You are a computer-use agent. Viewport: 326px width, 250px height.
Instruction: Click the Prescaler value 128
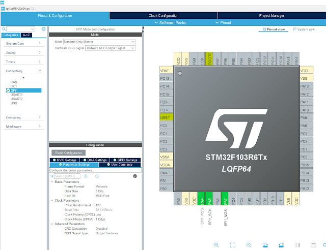point(98,205)
